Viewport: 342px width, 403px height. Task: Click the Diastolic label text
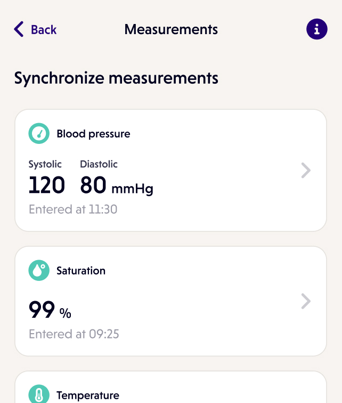(x=99, y=164)
